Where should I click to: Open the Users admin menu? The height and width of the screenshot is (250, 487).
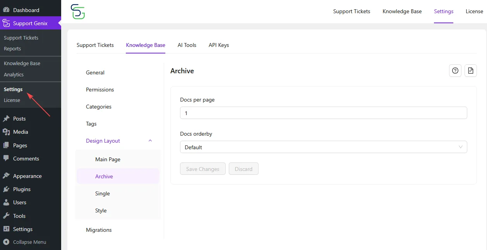pos(20,202)
